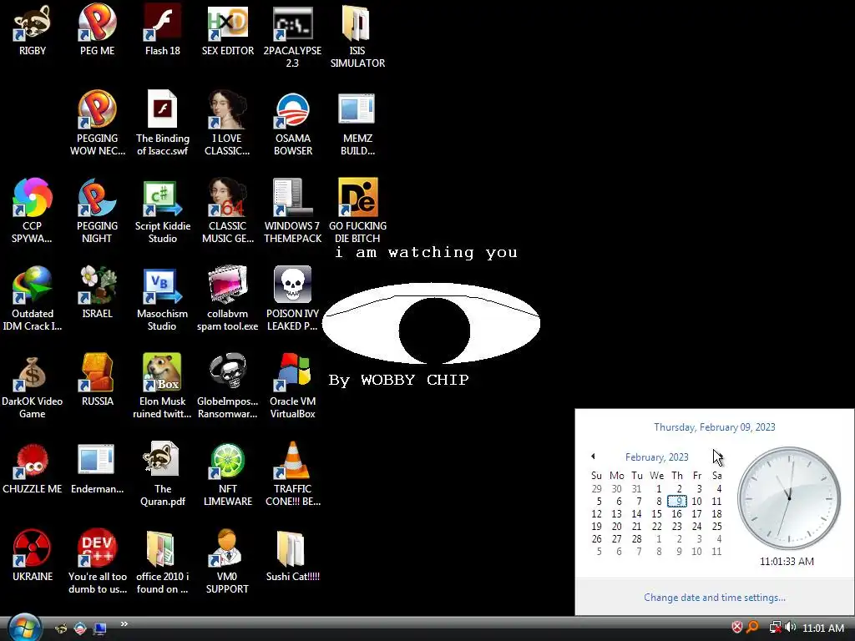The width and height of the screenshot is (855, 641).
Task: Select CHUZZLE ME red fuzzy icon
Action: click(x=33, y=468)
